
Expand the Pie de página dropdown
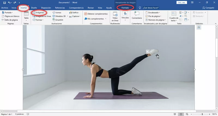(x=153, y=16)
